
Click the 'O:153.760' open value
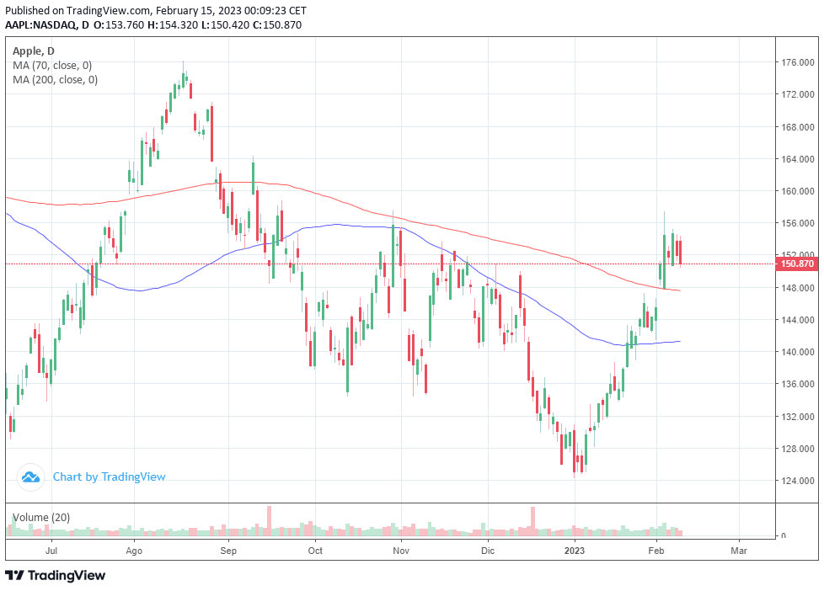(x=119, y=24)
